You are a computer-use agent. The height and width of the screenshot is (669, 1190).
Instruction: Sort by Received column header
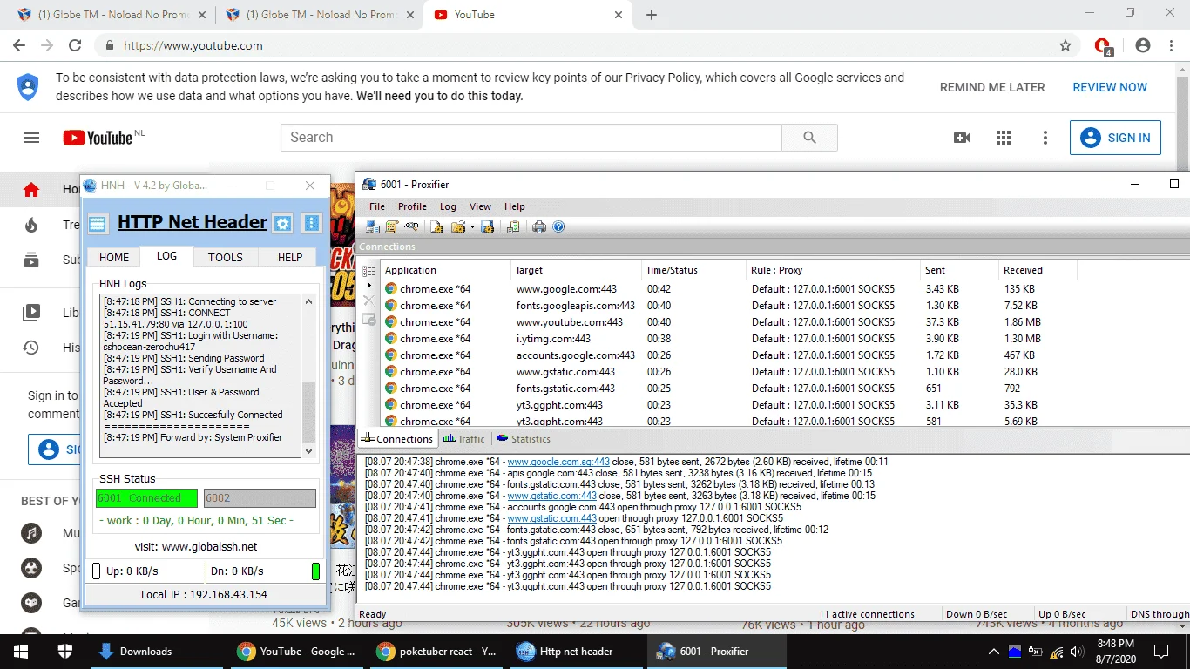pos(1038,270)
